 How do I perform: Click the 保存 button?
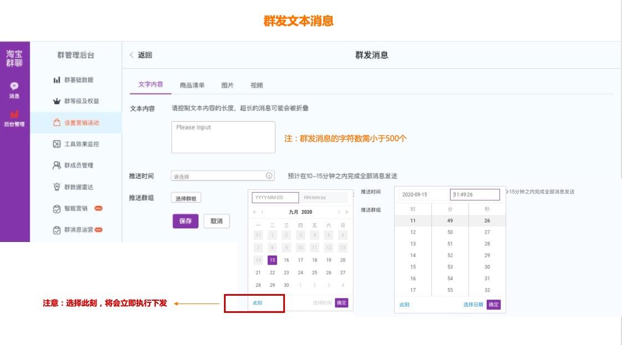[185, 221]
